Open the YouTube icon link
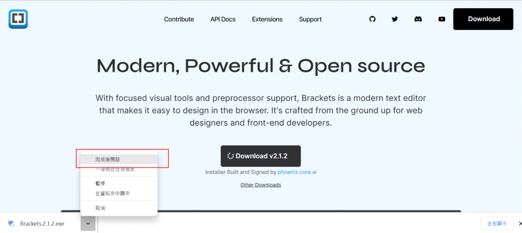This screenshot has height=233, width=522. coord(442,19)
